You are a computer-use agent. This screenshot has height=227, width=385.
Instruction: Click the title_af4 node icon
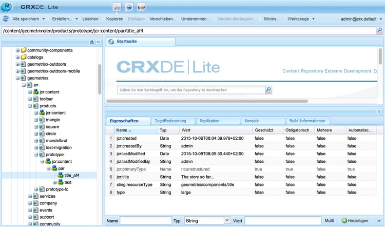point(61,175)
